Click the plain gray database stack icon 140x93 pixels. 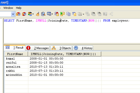tap(68, 14)
